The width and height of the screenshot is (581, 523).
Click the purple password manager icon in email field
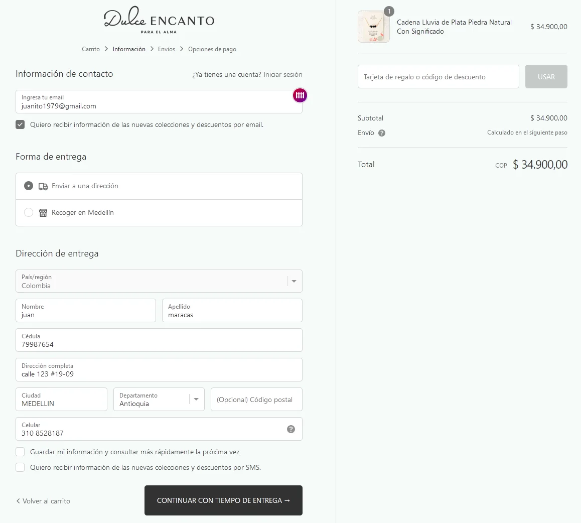[x=300, y=95]
